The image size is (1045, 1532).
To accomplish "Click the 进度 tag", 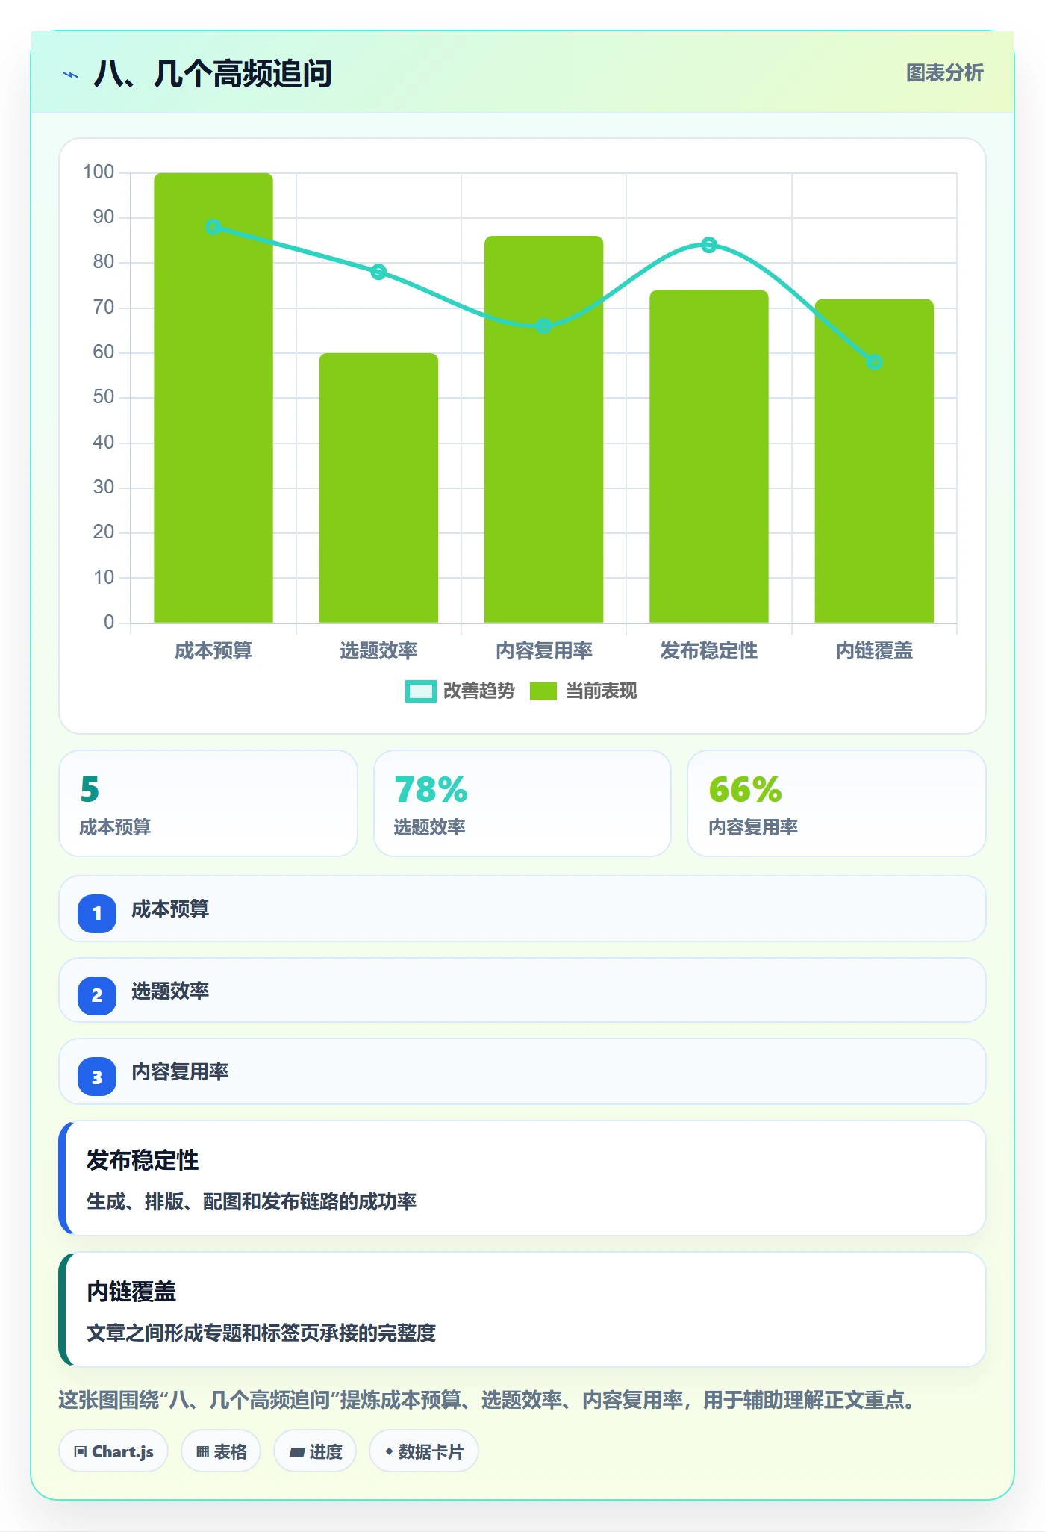I will pyautogui.click(x=315, y=1451).
